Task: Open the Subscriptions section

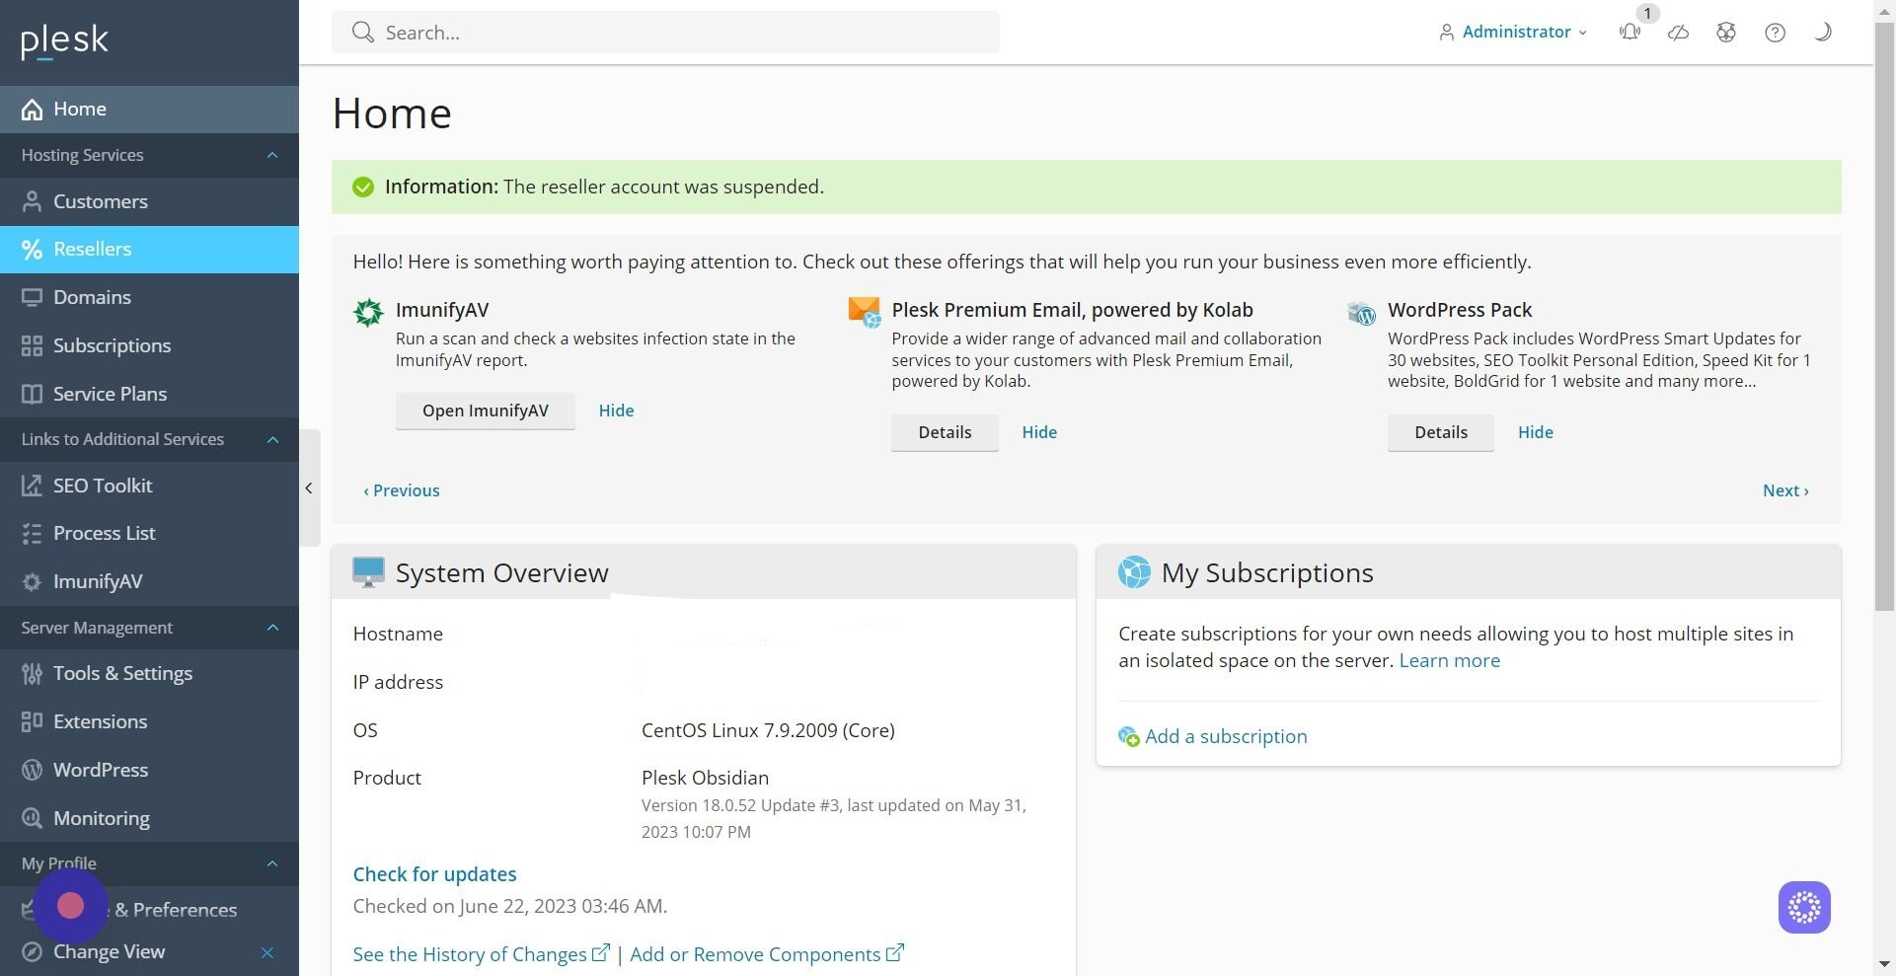Action: (149, 345)
